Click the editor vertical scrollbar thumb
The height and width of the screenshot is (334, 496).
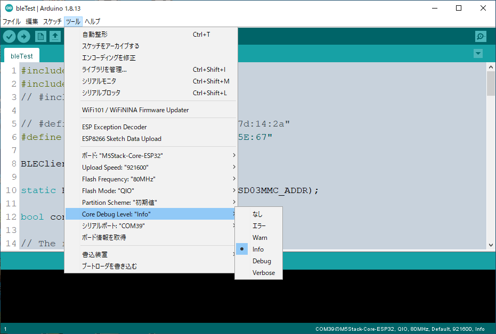[491, 83]
